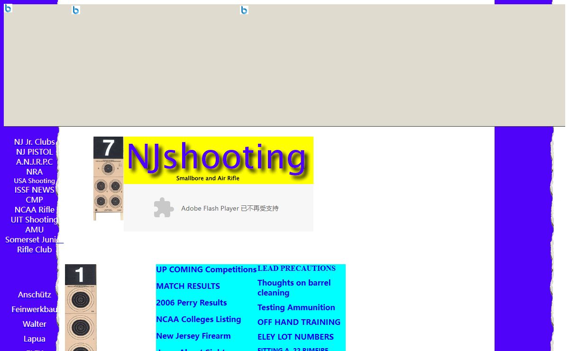This screenshot has height=351, width=569.
Task: Visit the Anschütz manufacturer link
Action: (x=34, y=295)
